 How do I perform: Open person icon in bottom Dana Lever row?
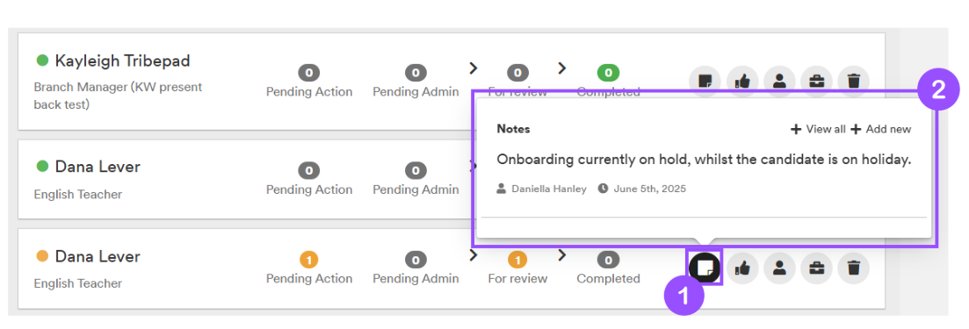point(779,268)
